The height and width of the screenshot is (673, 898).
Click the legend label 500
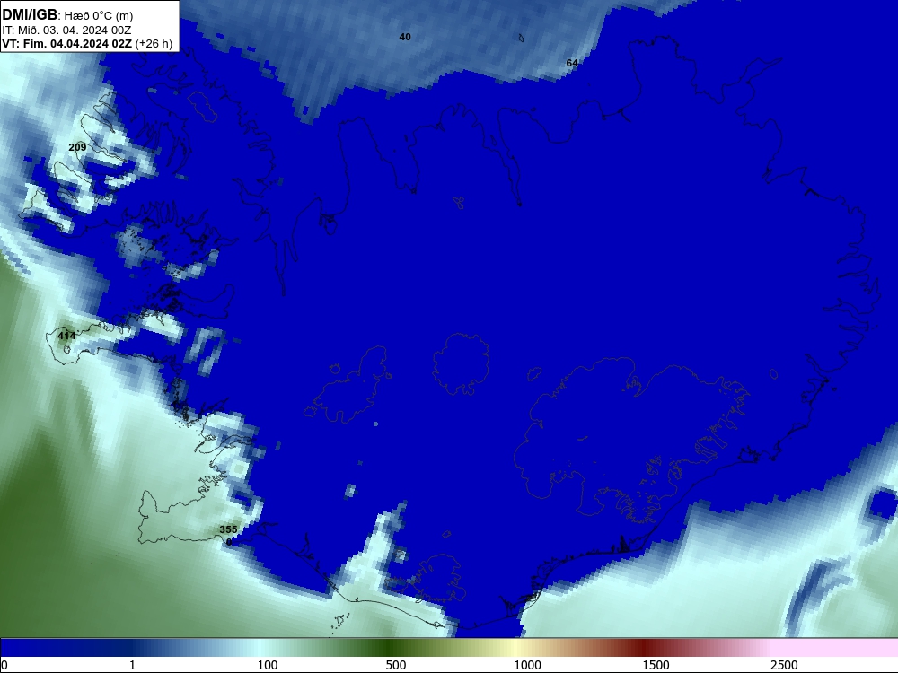click(396, 665)
